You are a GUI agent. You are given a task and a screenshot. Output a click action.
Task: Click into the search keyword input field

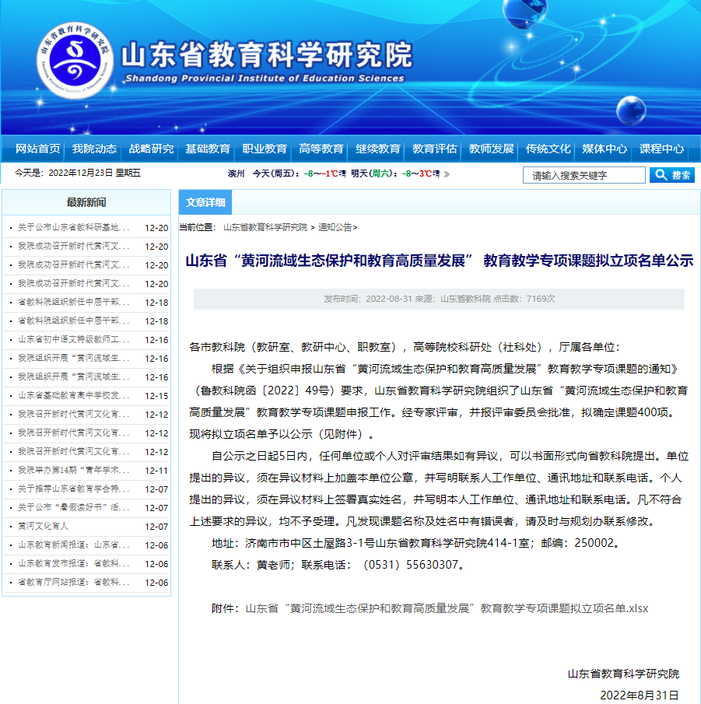pyautogui.click(x=584, y=175)
